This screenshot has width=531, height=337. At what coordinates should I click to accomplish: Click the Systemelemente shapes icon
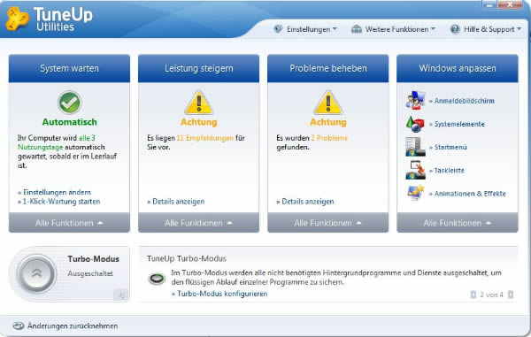[x=415, y=124]
